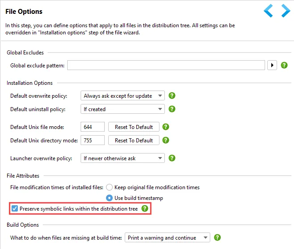Click the Global exclude pattern text field
This screenshot has height=249, width=294.
[x=166, y=65]
